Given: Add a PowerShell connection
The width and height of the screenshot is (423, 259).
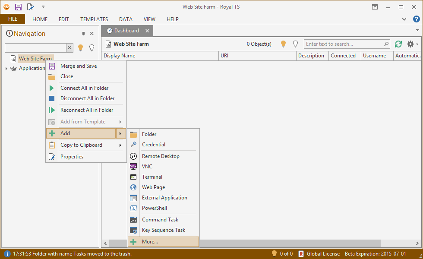Looking at the screenshot, I should coord(154,208).
